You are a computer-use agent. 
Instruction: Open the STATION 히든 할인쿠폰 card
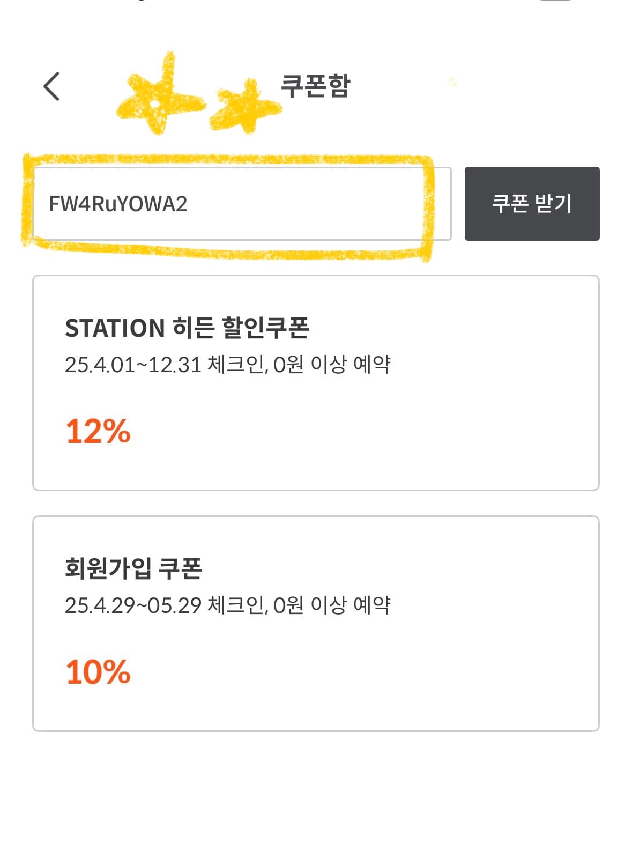click(316, 383)
